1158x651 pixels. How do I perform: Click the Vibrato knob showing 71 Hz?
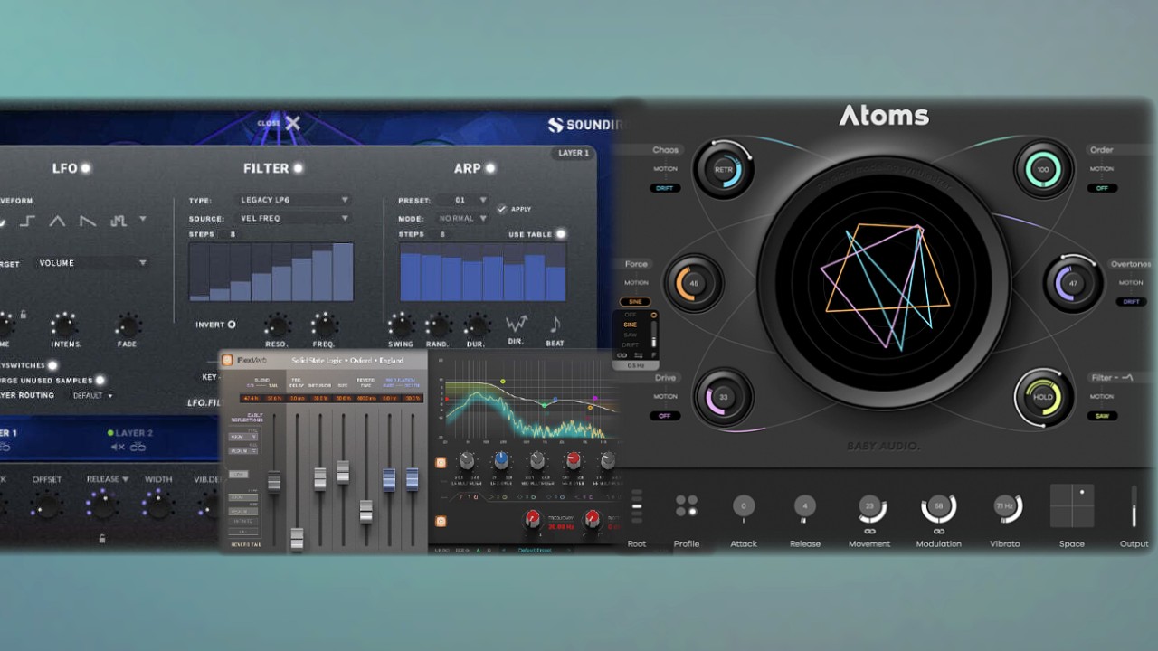(1004, 506)
